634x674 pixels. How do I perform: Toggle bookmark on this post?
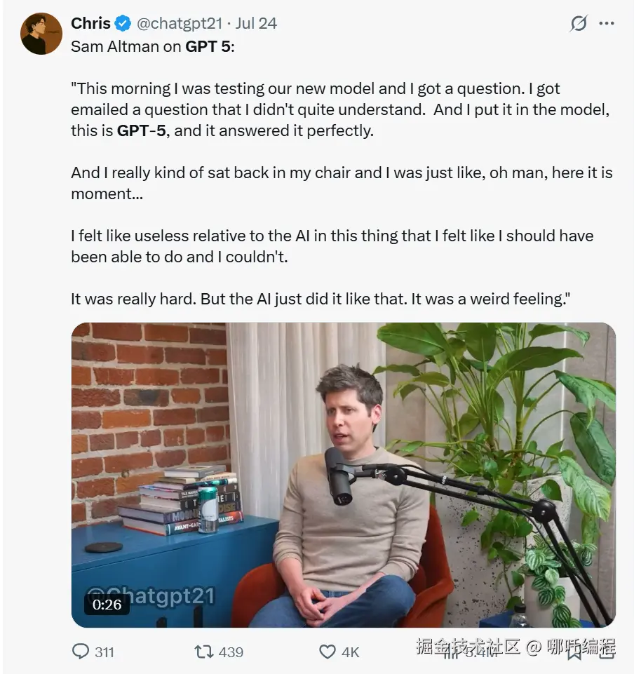tap(574, 652)
